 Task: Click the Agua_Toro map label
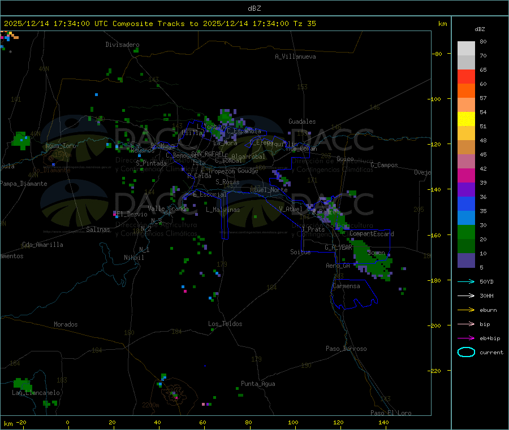61,146
